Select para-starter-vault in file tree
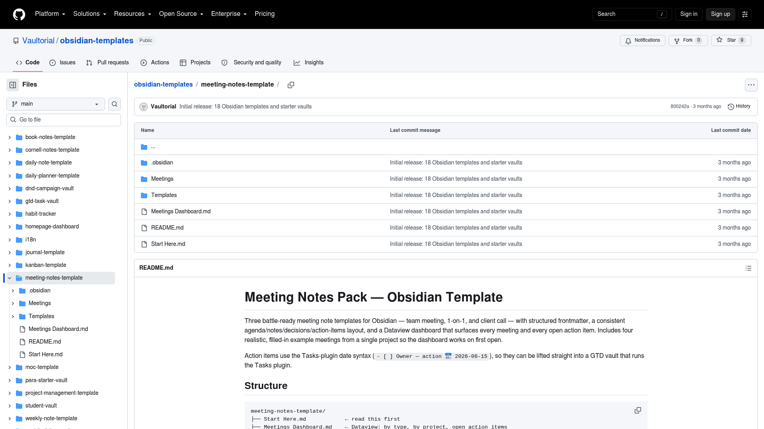The width and height of the screenshot is (764, 429). pos(46,381)
